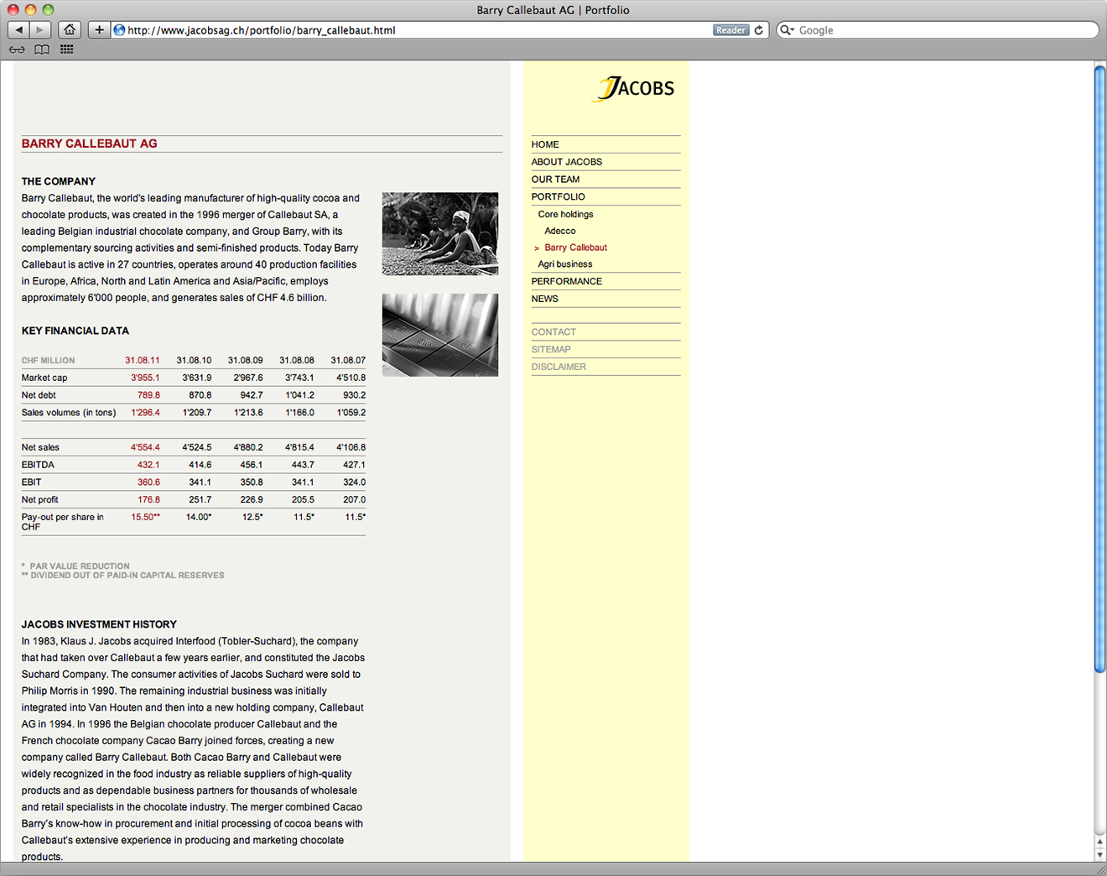Open Google search magnifier dropdown
This screenshot has height=876, width=1107.
[x=787, y=30]
